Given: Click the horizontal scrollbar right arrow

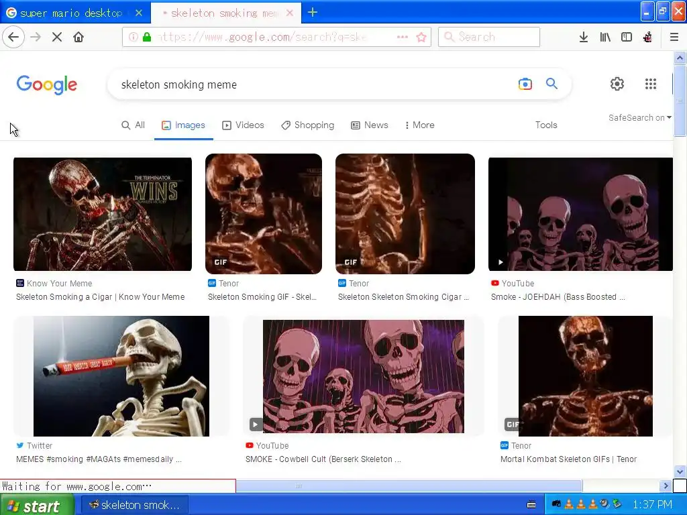Looking at the screenshot, I should [666, 485].
